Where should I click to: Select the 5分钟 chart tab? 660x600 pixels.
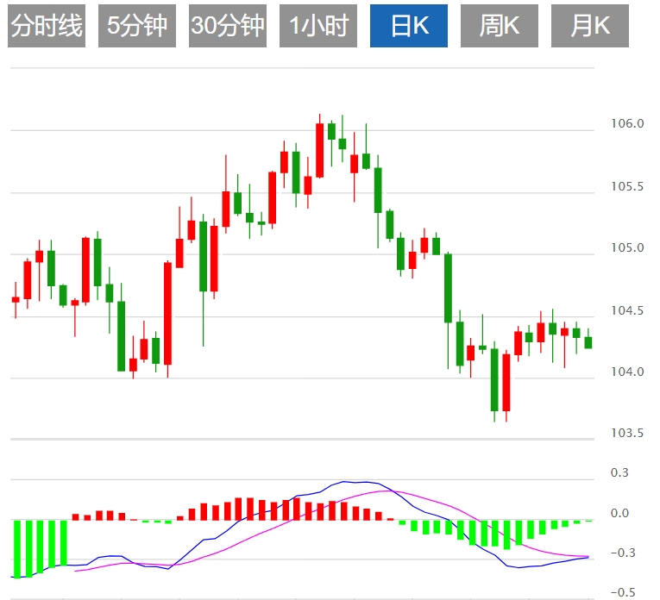tap(137, 26)
